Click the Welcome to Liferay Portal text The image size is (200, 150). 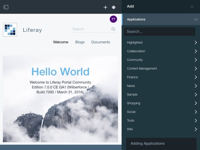(60, 87)
